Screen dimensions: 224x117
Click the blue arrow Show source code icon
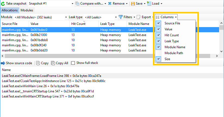coord(3,63)
